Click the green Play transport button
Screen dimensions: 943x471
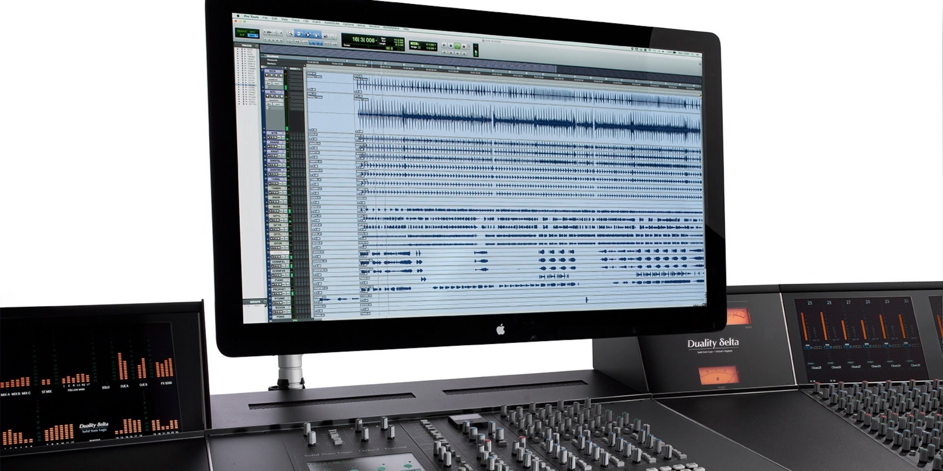click(x=457, y=46)
